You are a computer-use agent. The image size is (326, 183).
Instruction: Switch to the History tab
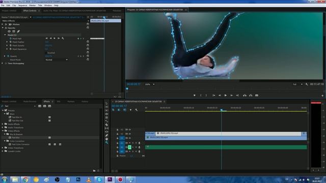(x=85, y=102)
